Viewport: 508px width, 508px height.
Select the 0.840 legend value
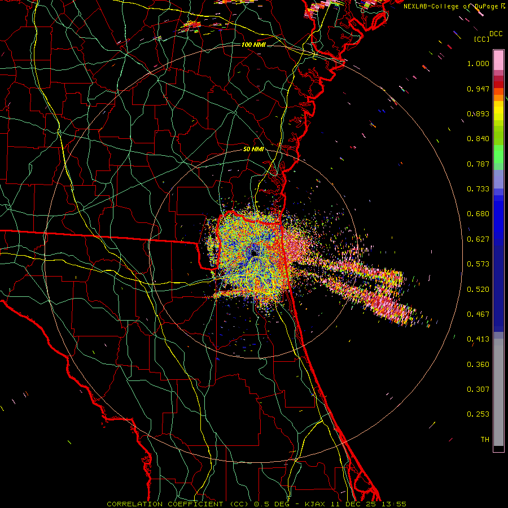pyautogui.click(x=478, y=139)
